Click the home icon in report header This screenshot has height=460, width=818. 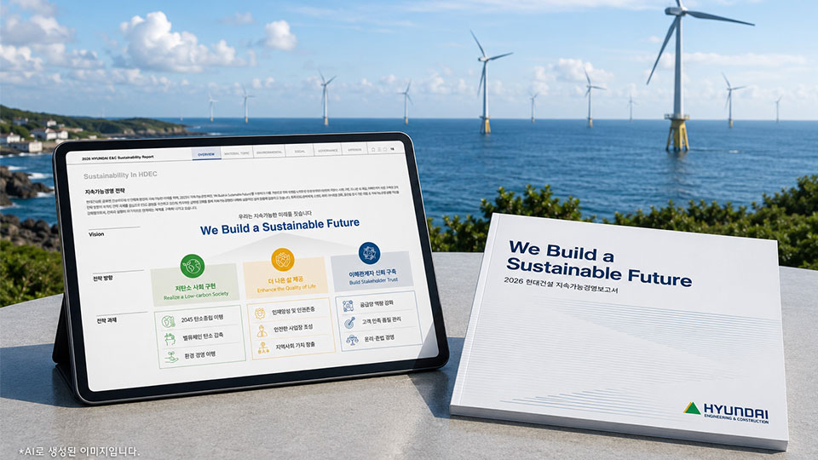[373, 149]
